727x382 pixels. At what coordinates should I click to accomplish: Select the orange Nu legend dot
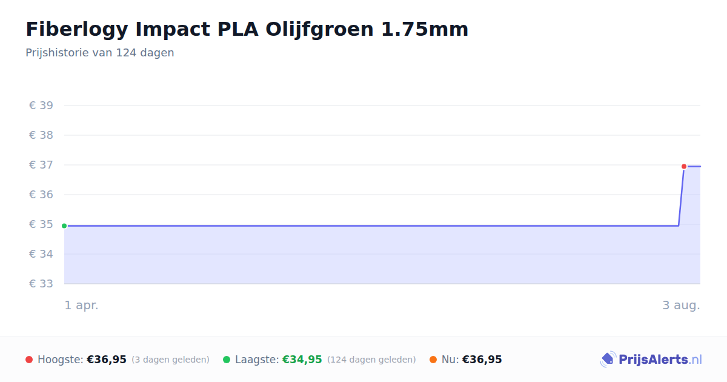click(x=433, y=360)
